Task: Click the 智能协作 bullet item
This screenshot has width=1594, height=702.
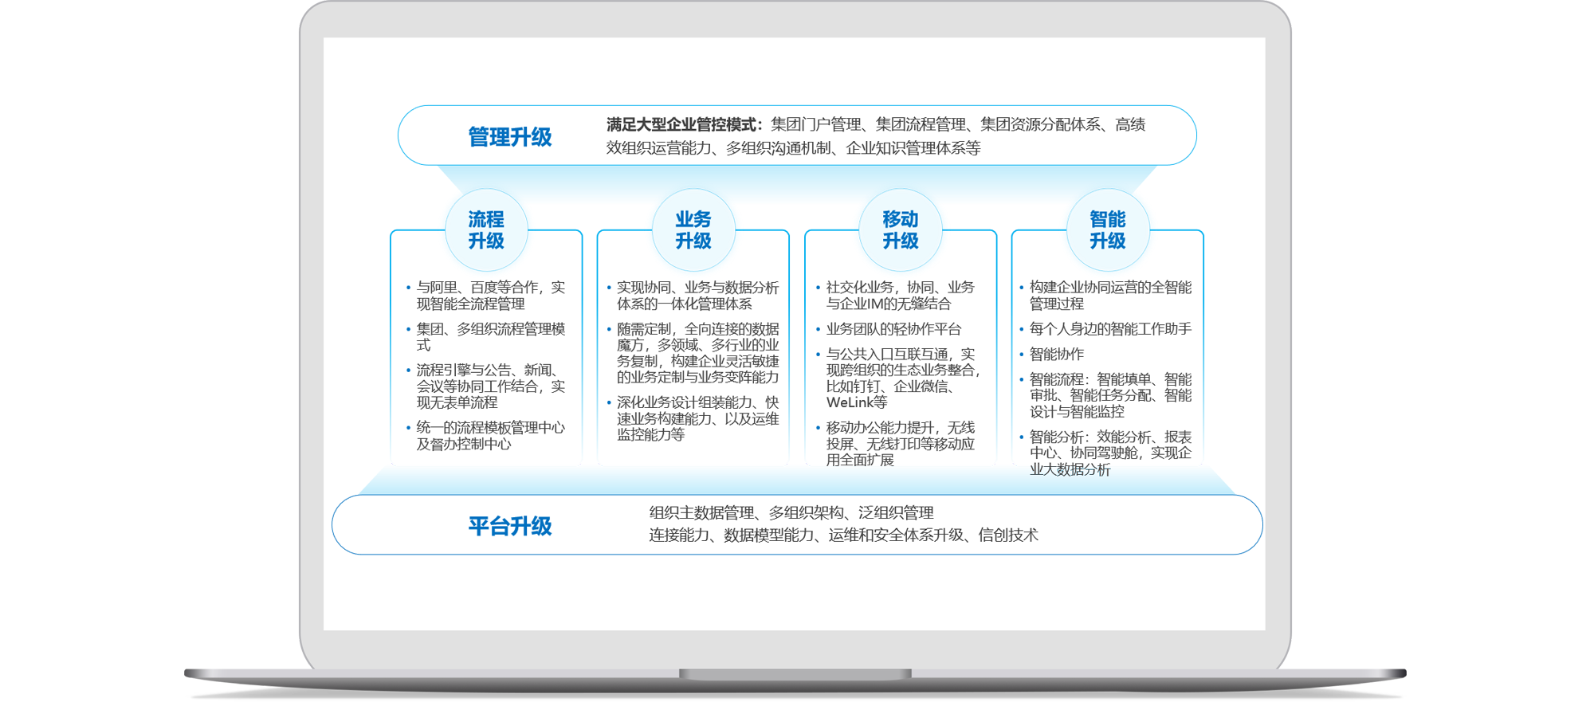Action: (x=1057, y=354)
